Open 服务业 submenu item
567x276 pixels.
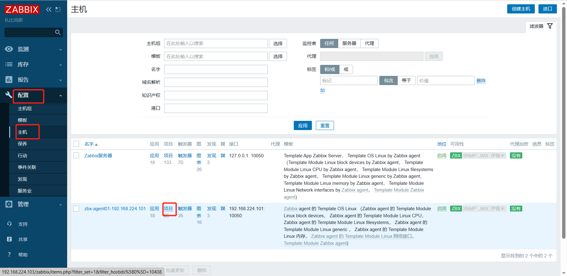(38, 191)
